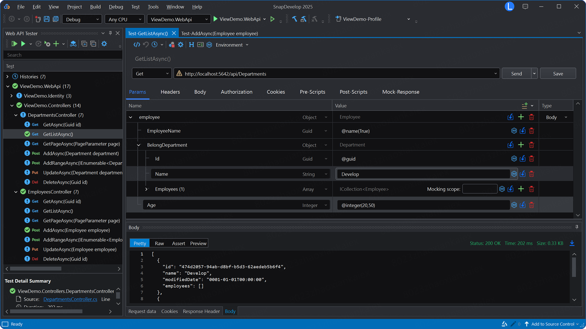Click mock icon on the Id row

point(514,159)
